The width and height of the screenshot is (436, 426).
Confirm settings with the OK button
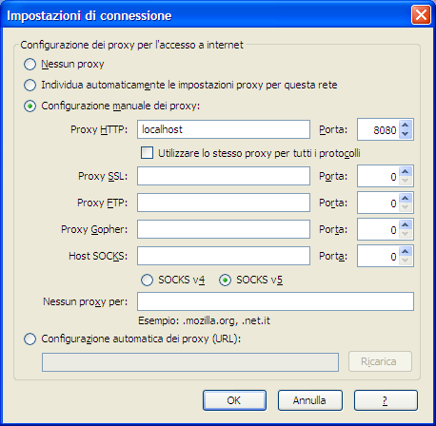click(x=234, y=400)
